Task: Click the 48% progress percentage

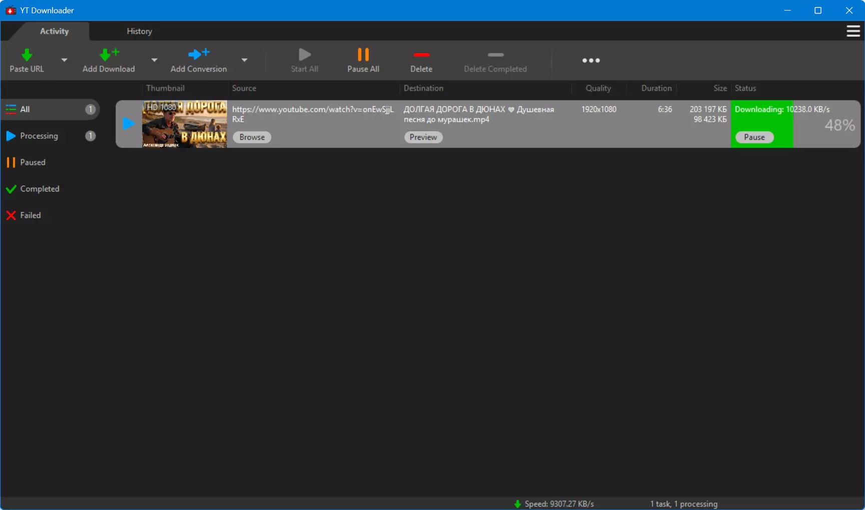Action: point(840,125)
